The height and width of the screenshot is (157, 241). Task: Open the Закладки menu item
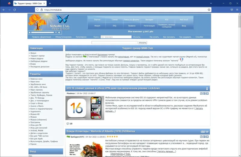(149, 20)
